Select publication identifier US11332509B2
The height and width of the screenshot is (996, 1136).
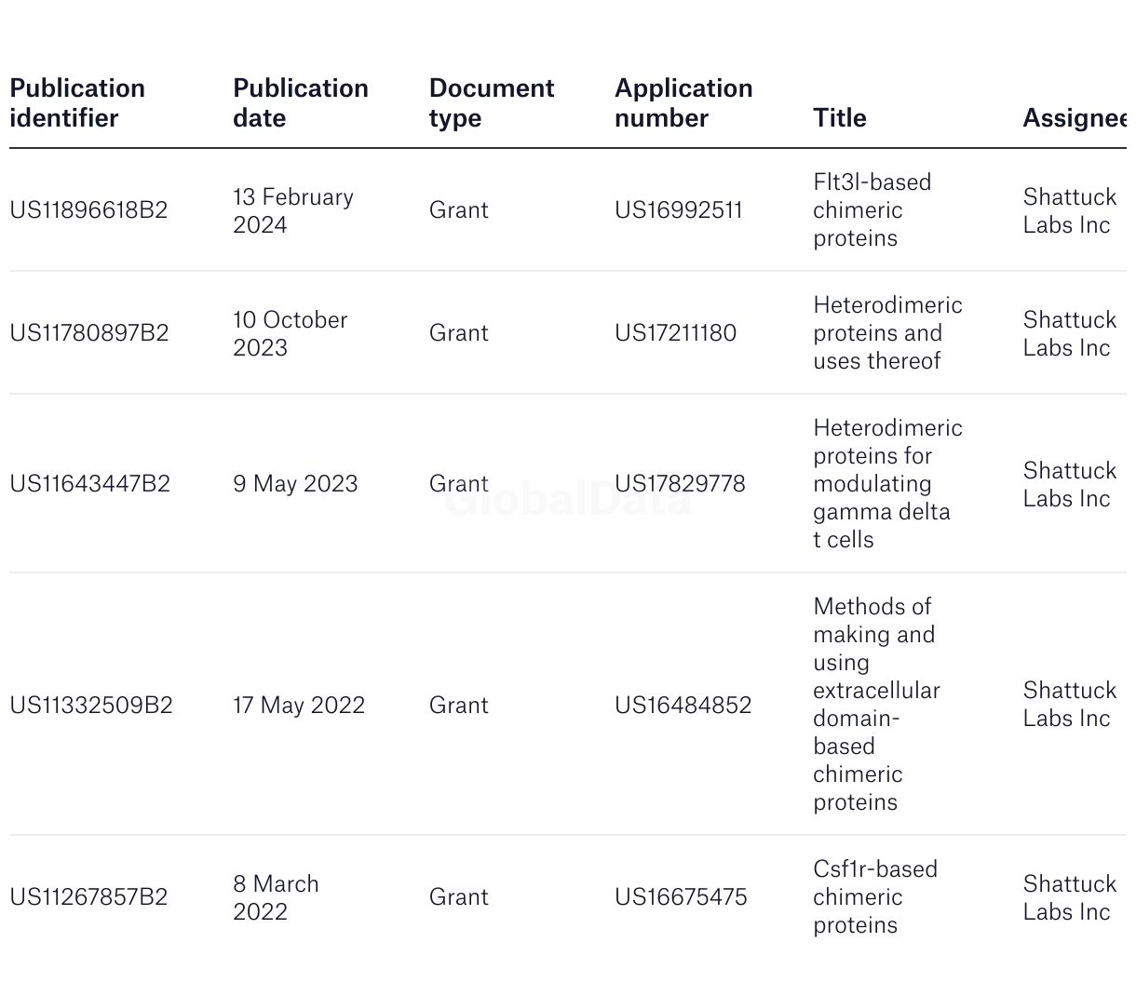tap(91, 706)
